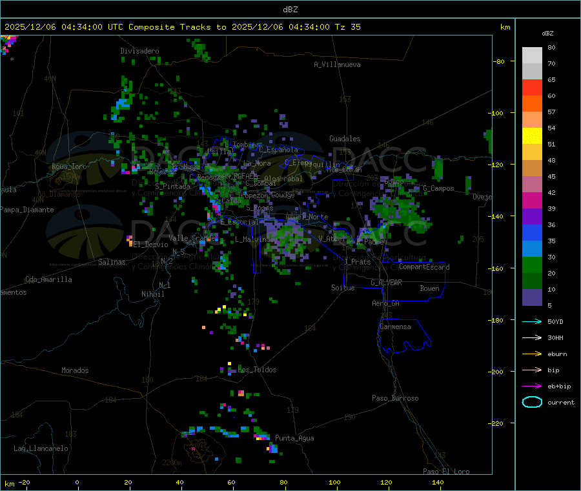The image size is (581, 491).
Task: Pick the magenta 39–42 dBZ color band
Action: pos(532,201)
